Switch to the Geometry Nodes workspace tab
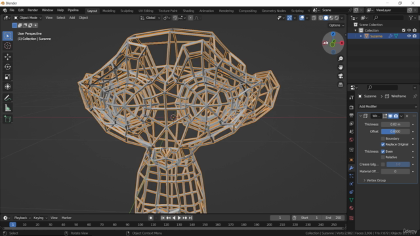 point(274,10)
